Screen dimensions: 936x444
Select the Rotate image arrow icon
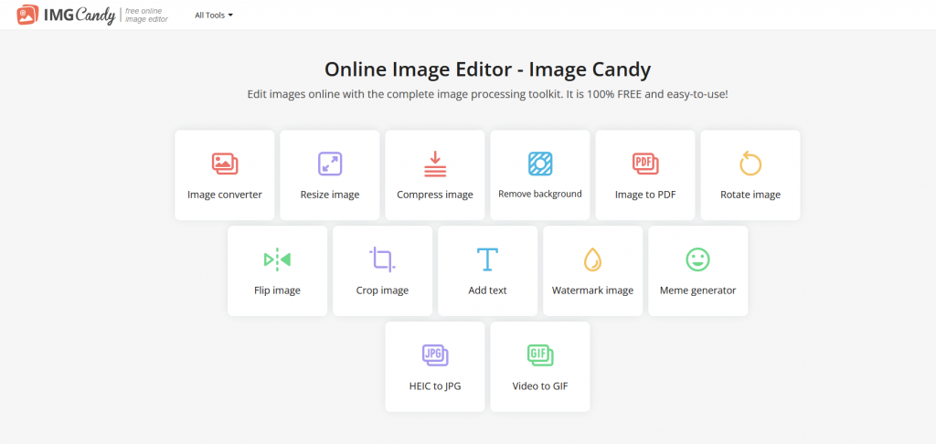tap(750, 164)
